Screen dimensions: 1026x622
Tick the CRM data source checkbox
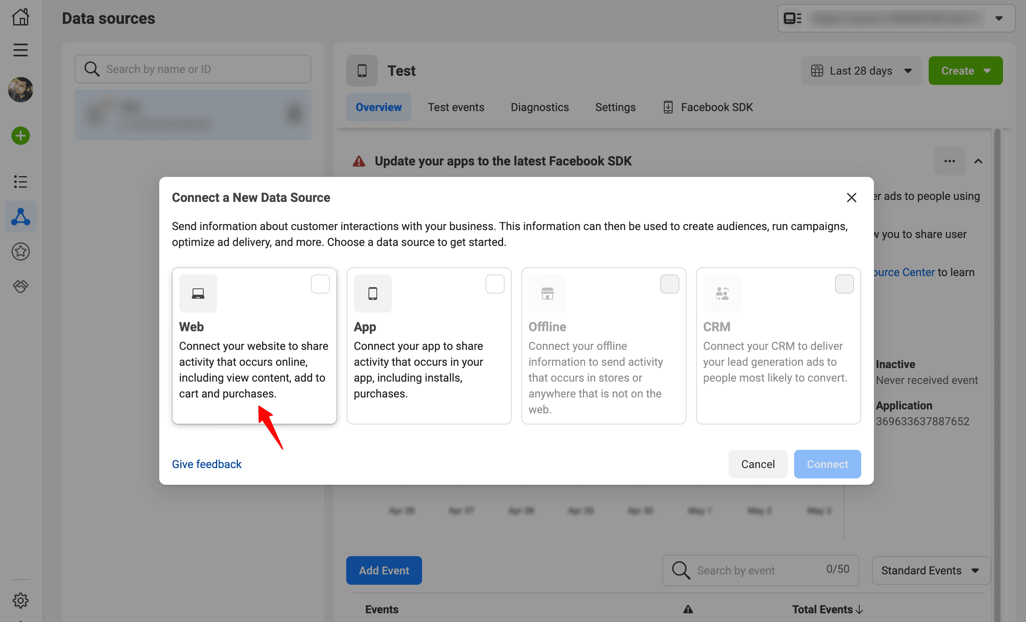[844, 284]
